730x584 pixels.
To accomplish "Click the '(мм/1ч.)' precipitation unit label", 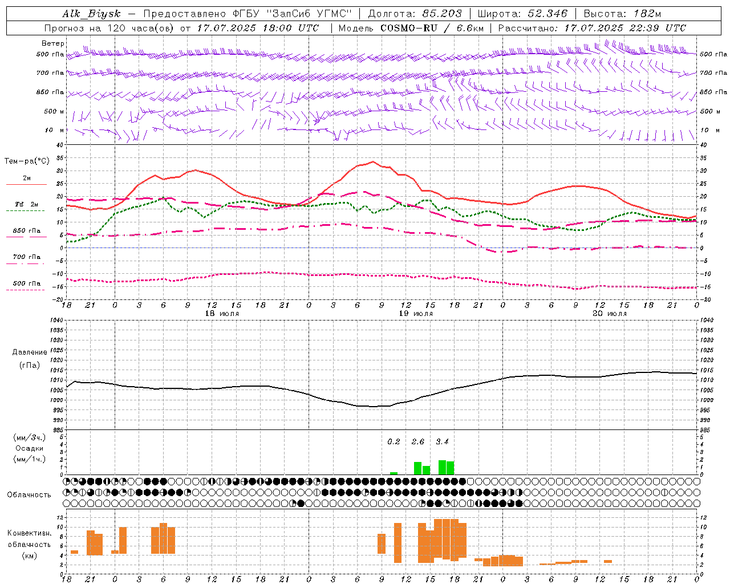I will (29, 459).
